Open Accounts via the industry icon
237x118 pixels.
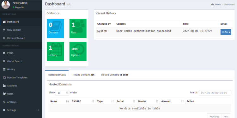(4, 86)
